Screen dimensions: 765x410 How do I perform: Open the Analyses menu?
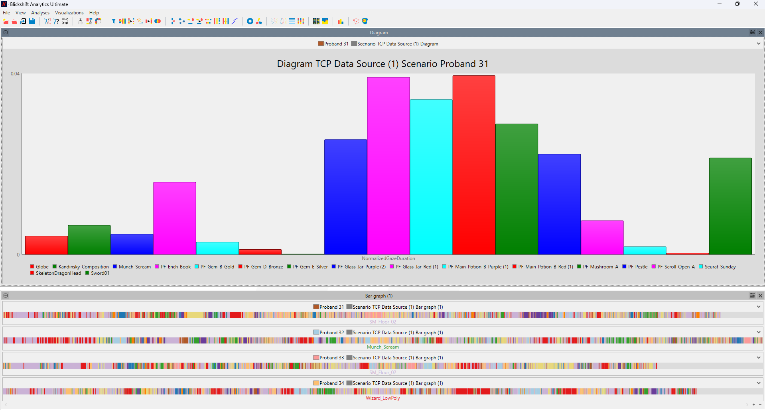[40, 13]
